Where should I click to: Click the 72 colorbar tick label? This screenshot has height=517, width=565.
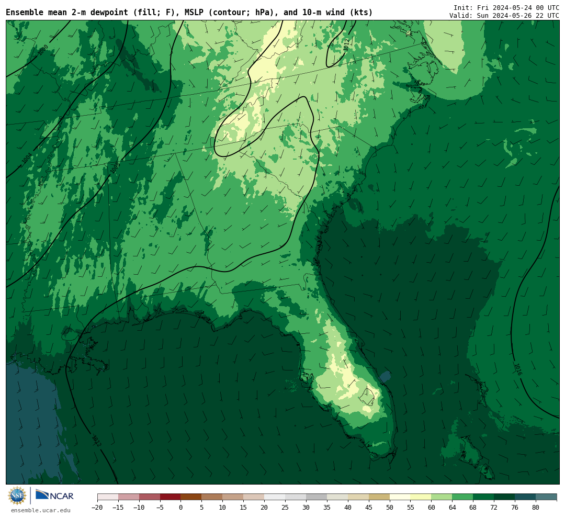[494, 508]
